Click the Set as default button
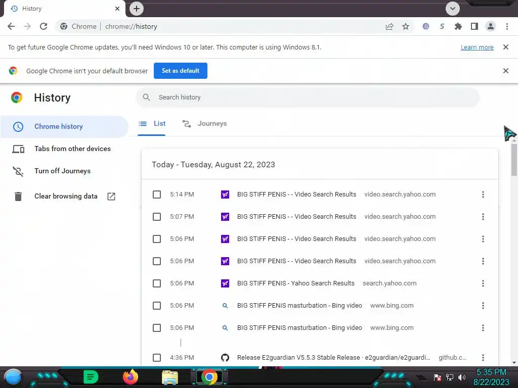Screen dimensions: 518x388 181,71
